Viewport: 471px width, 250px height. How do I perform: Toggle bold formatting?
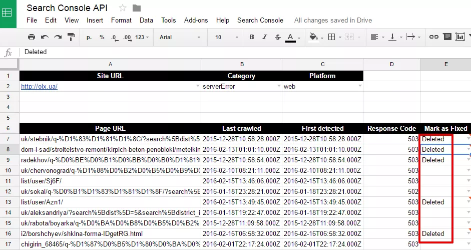[252, 37]
